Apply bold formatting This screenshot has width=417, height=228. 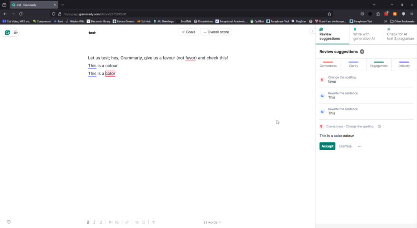88,222
